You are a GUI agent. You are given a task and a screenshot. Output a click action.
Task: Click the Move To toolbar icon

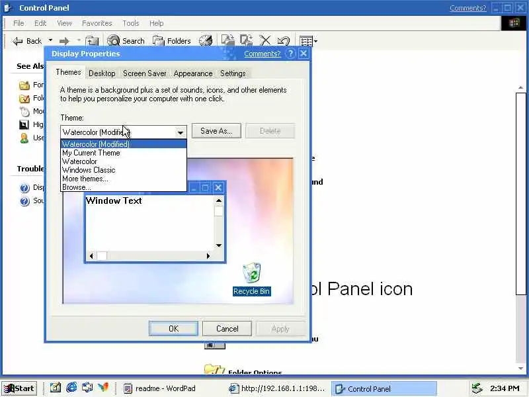(227, 40)
